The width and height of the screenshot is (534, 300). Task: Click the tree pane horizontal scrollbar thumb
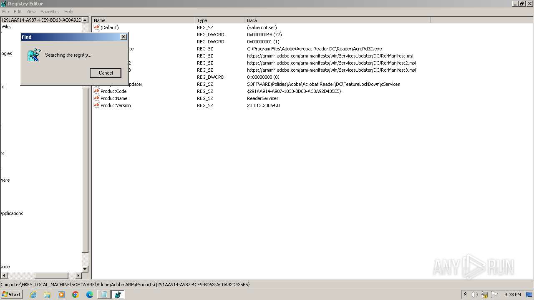coord(51,276)
